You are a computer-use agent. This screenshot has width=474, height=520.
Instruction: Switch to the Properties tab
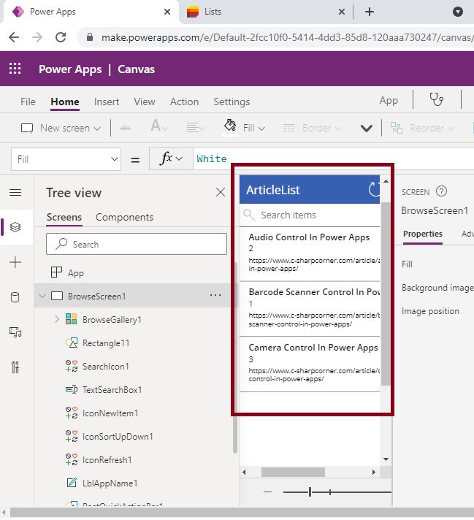click(423, 234)
